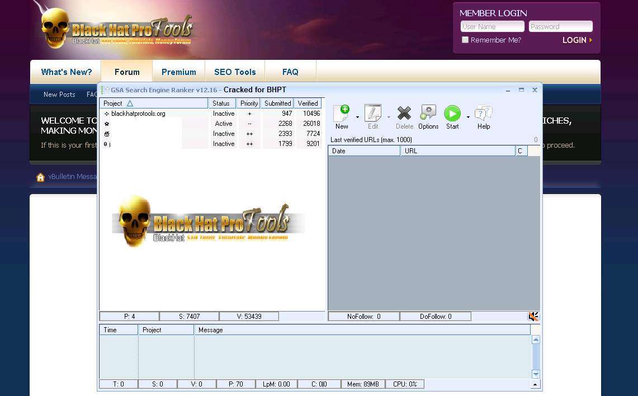Click the Submitted value 2393

pyautogui.click(x=285, y=134)
